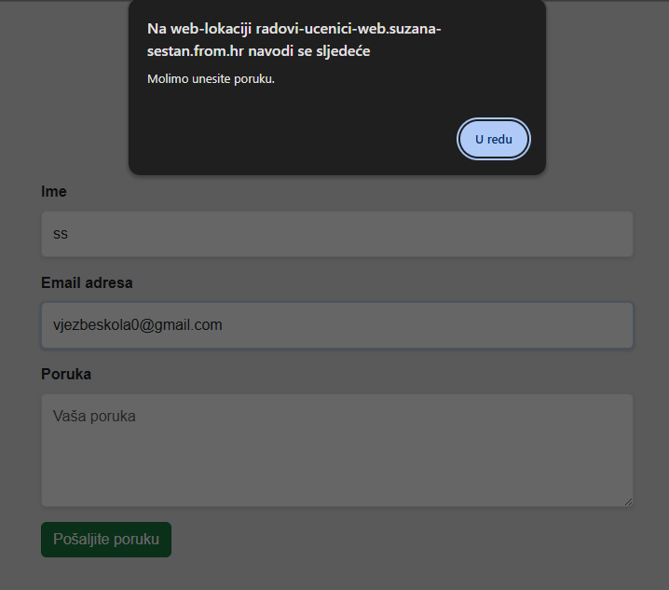
Task: Click the word "poruku" on the green button
Action: 136,540
